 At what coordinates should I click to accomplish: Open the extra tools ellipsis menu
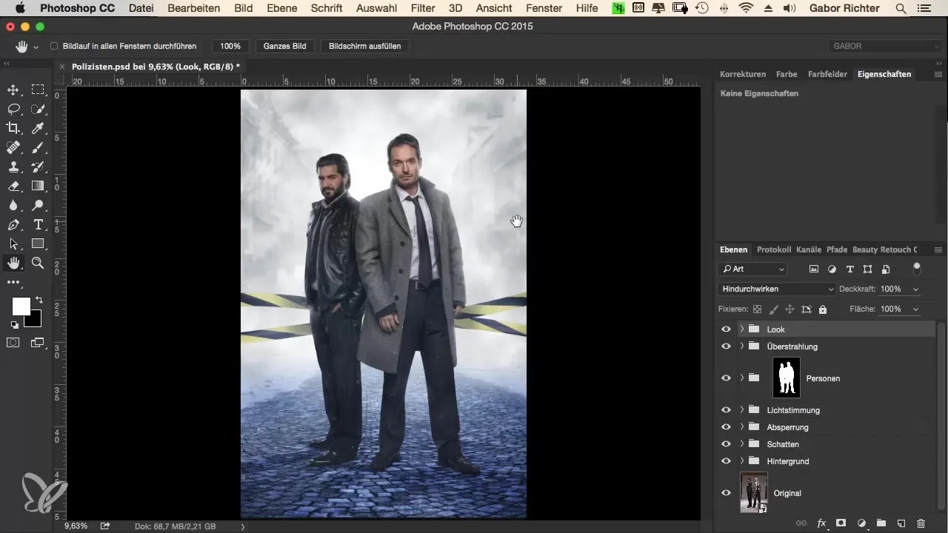13,283
